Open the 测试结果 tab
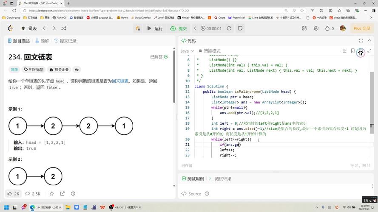Image resolution: width=378 pixels, height=212 pixels. (220, 179)
